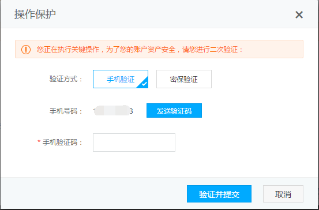319x210 pixels.
Task: Focus the 手机验证码 input box
Action: [134, 142]
